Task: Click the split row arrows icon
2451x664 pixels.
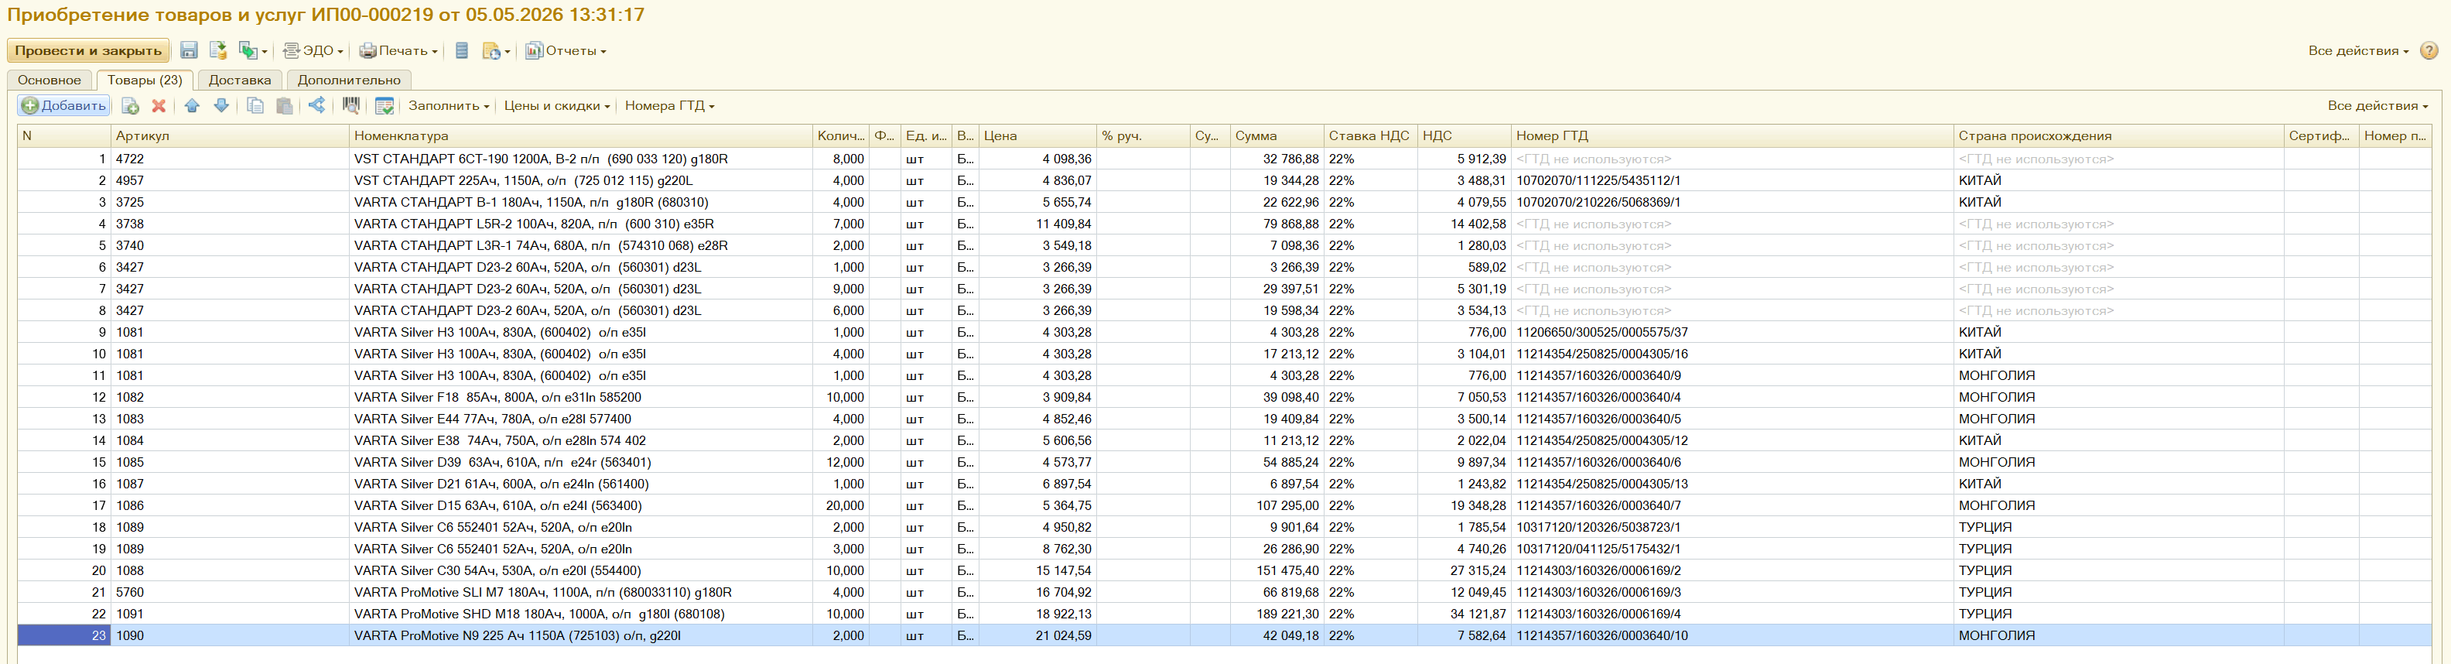Action: 317,105
